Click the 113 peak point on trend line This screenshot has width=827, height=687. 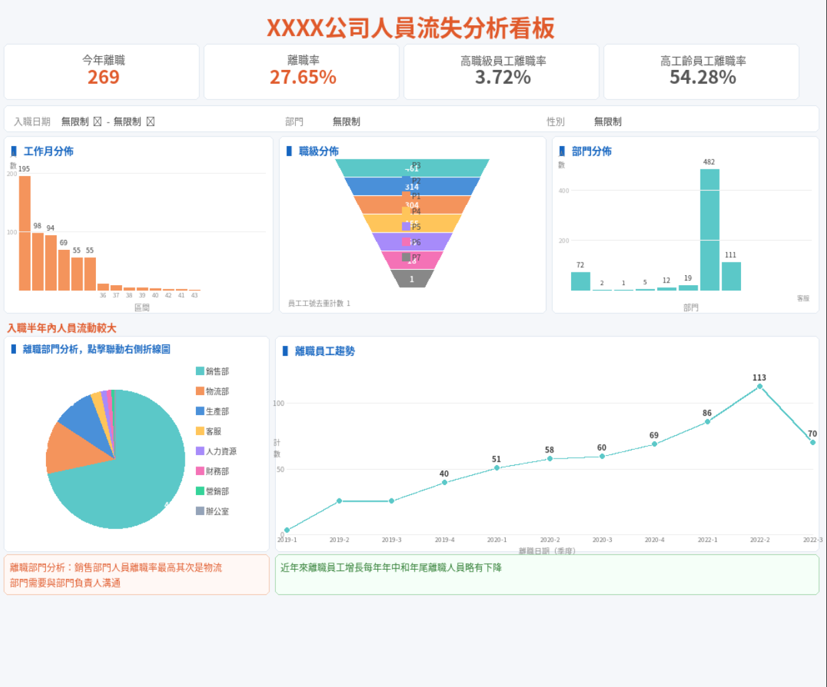759,386
